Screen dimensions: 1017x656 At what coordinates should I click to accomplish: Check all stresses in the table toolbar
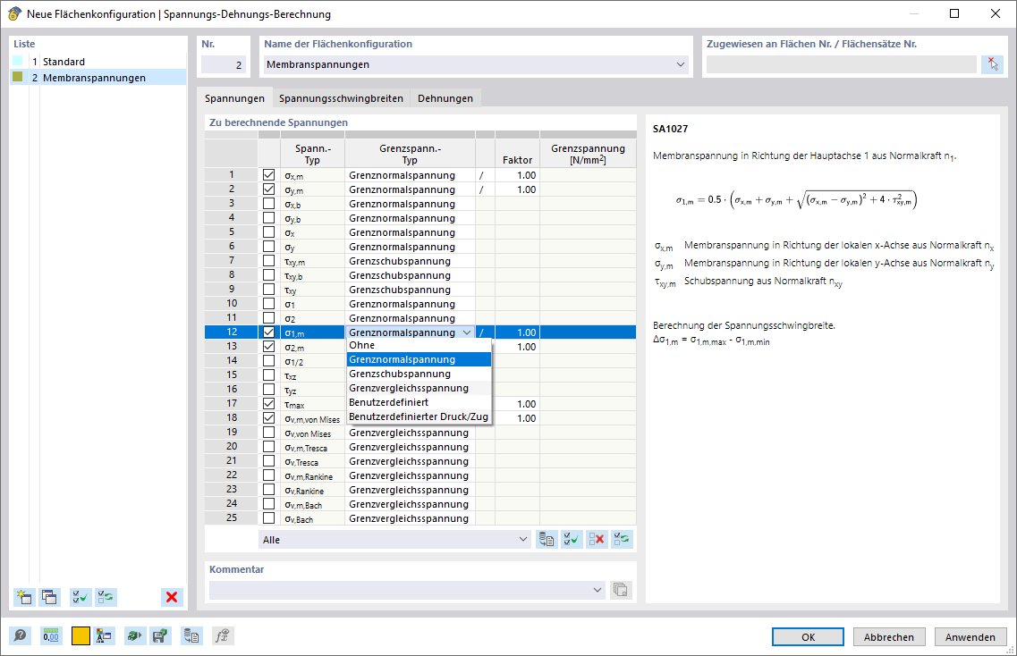click(x=572, y=539)
